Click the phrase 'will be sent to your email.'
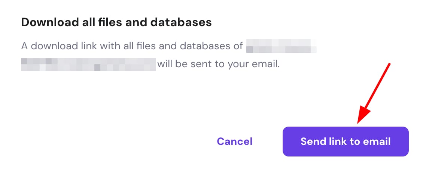 218,64
